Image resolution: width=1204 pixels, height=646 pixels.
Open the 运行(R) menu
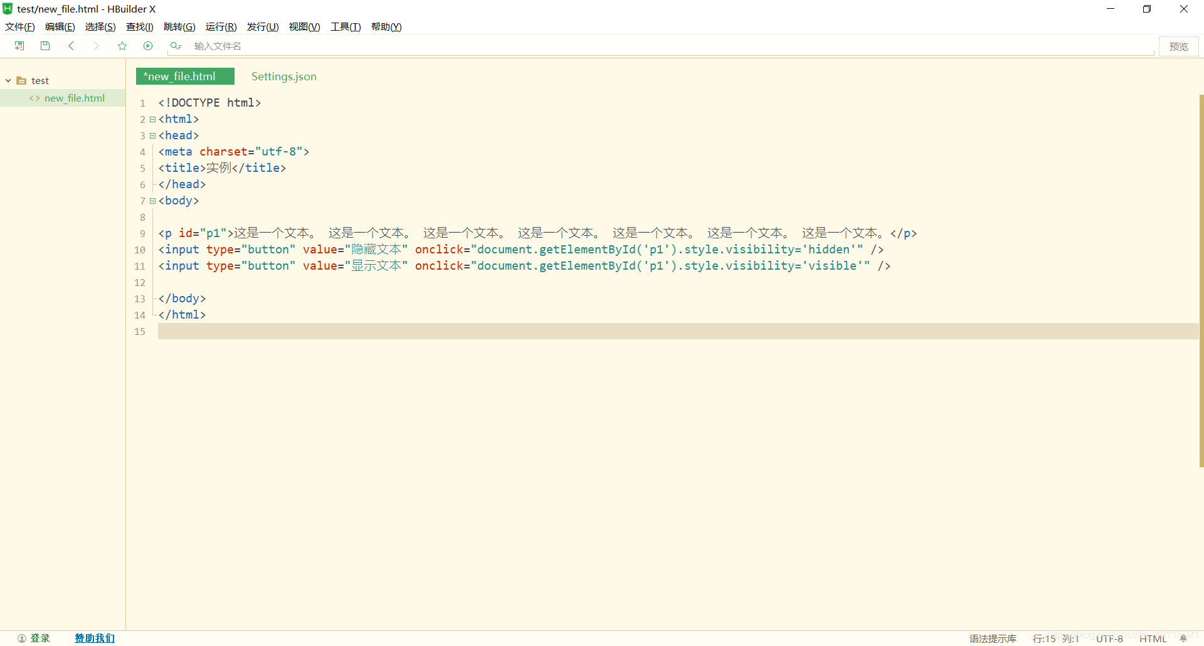pyautogui.click(x=221, y=26)
